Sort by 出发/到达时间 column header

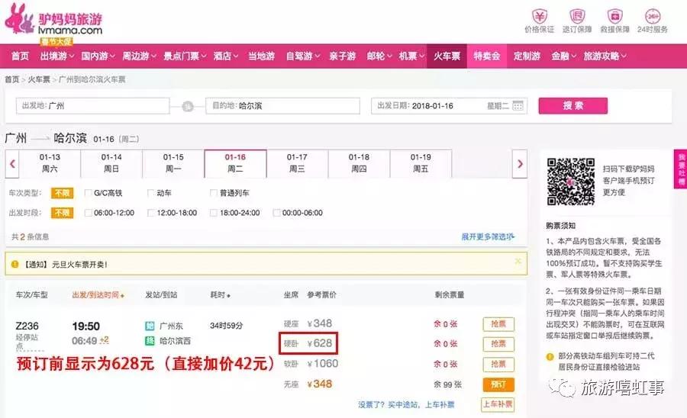(98, 295)
